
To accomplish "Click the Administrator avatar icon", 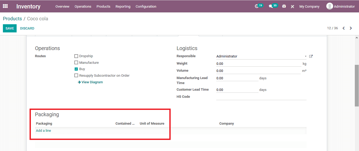I will click(x=329, y=6).
